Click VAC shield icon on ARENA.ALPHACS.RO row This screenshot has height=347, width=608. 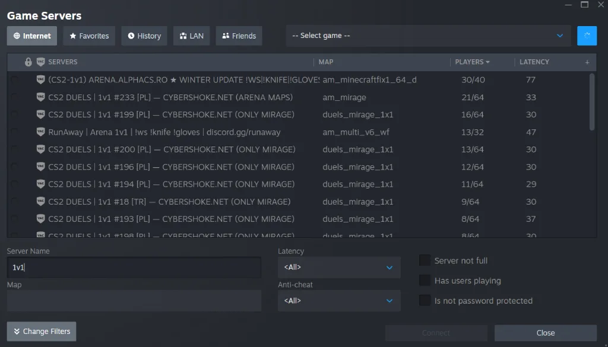(x=41, y=79)
